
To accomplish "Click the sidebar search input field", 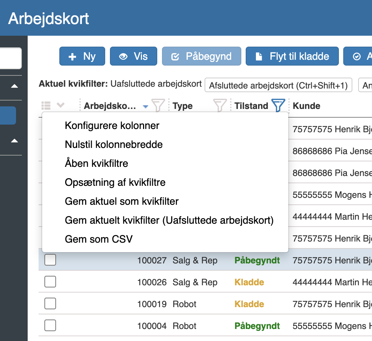I will tap(11, 58).
